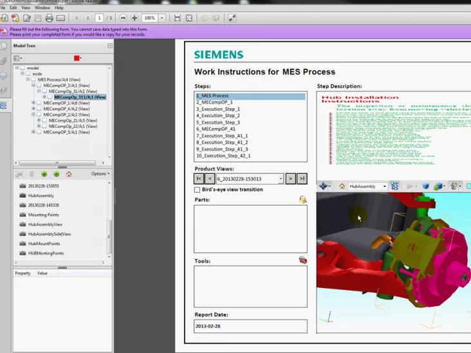This screenshot has width=471, height=353.
Task: Click the previous page up arrow
Action: [x=77, y=18]
